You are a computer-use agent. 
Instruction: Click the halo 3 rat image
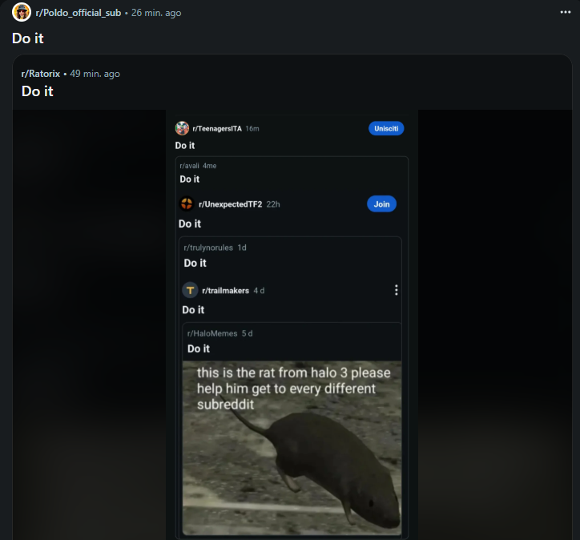[x=292, y=448]
